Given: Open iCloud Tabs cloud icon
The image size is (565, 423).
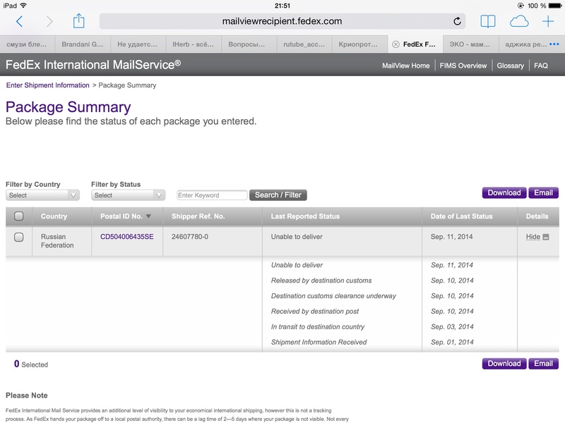Looking at the screenshot, I should pyautogui.click(x=519, y=22).
